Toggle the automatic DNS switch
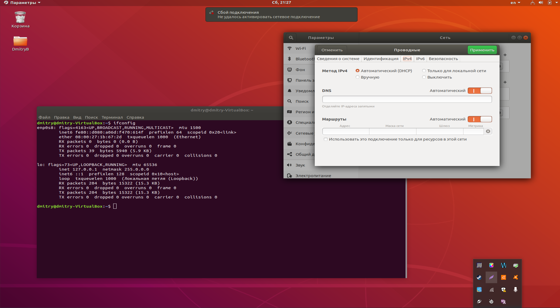 pos(480,90)
